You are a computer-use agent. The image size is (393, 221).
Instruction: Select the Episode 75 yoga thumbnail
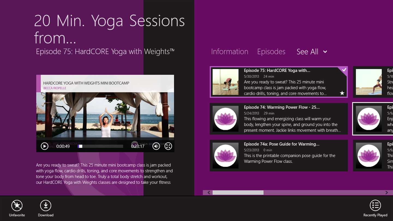click(225, 82)
